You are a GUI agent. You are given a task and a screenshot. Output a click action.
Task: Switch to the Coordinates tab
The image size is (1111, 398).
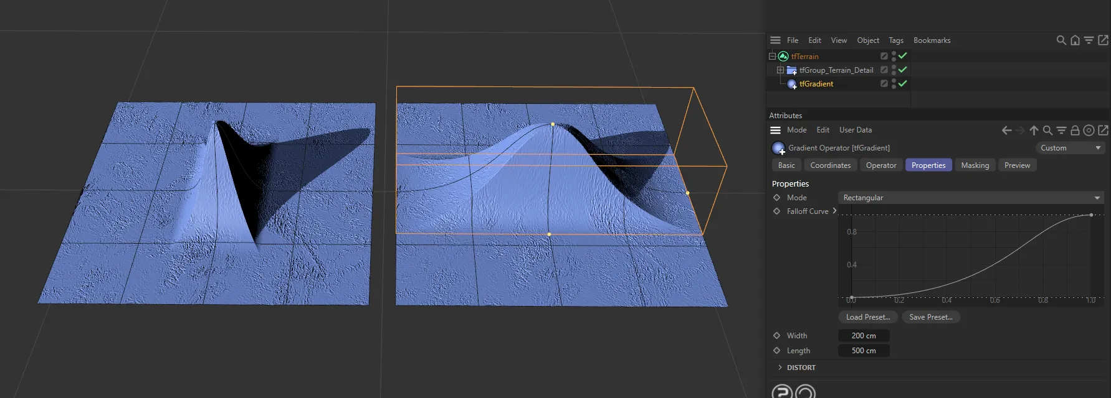tap(830, 165)
